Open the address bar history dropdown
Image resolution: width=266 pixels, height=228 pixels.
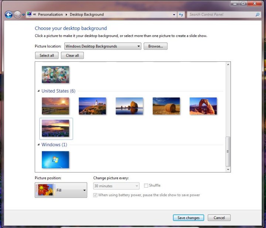click(174, 15)
